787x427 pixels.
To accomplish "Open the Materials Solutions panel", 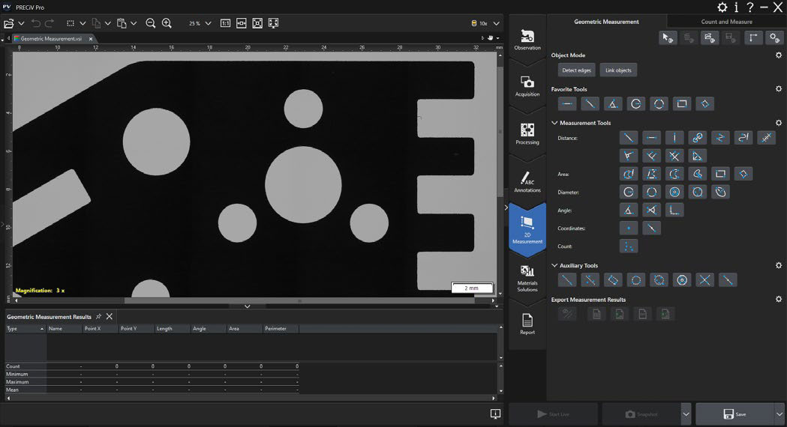I will click(527, 276).
